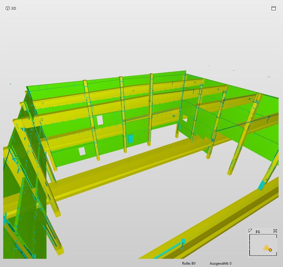
Task: Click the Rolle: BV status entry
Action: 189,263
